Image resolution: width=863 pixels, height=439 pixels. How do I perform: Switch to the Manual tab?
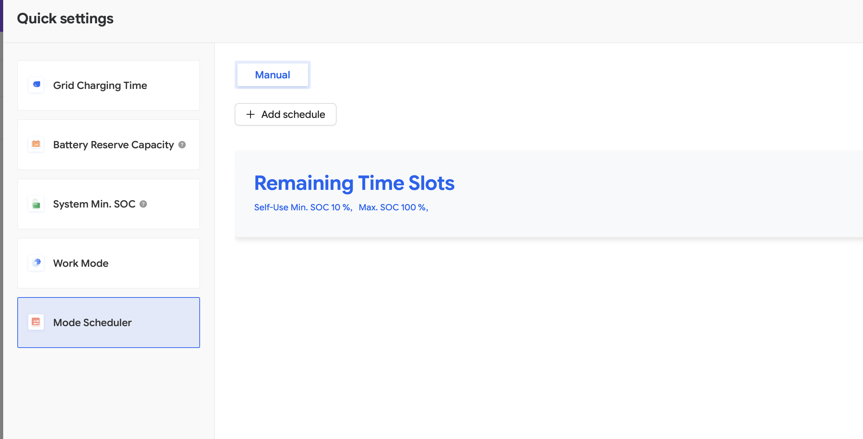tap(272, 75)
